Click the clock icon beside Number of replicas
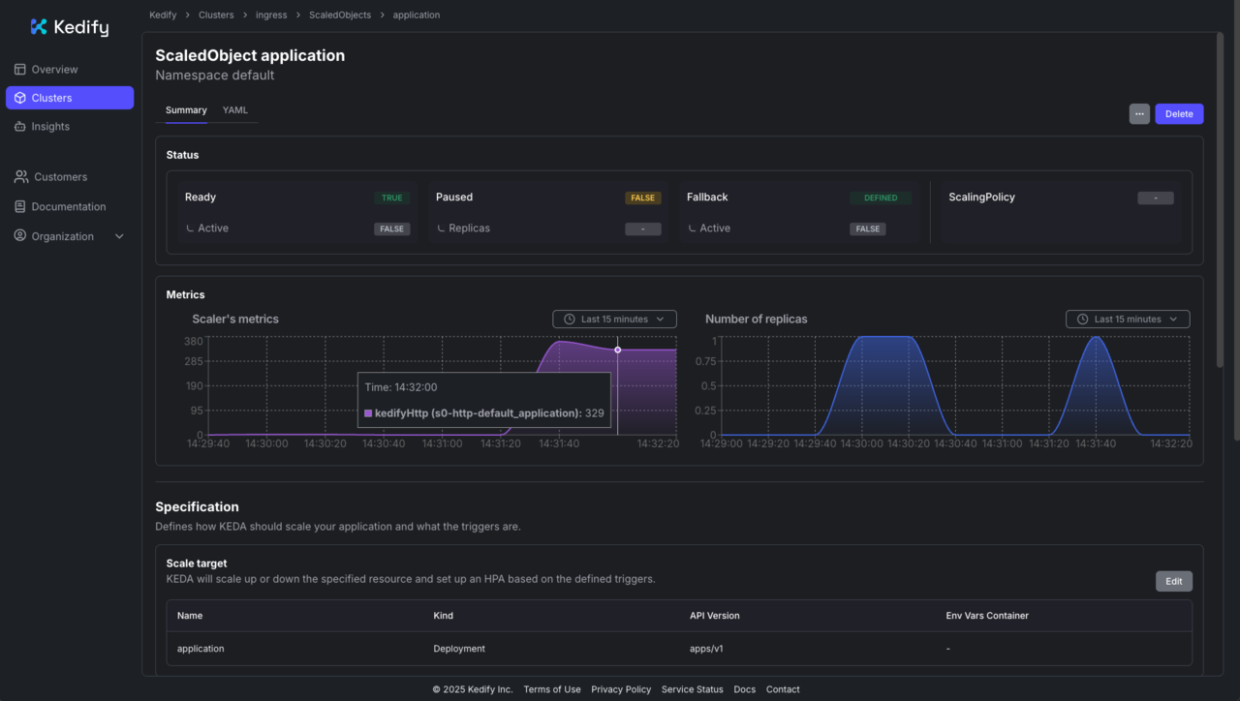 (x=1082, y=319)
